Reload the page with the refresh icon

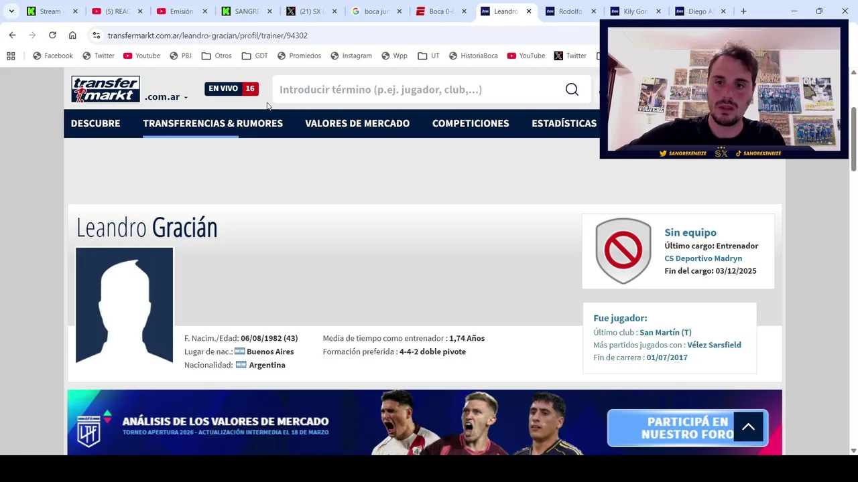tap(52, 35)
